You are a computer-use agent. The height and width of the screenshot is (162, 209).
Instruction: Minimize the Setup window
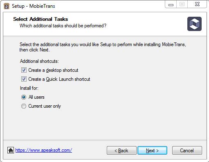click(x=171, y=4)
